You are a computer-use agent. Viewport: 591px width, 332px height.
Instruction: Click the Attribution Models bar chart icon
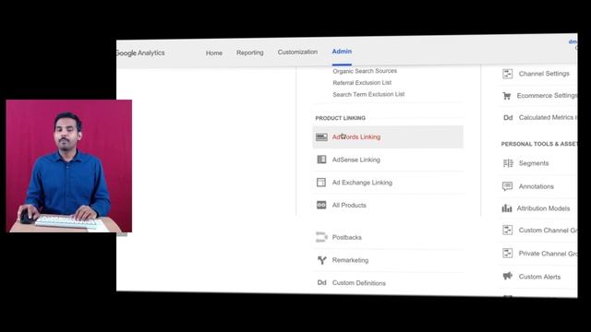[507, 208]
